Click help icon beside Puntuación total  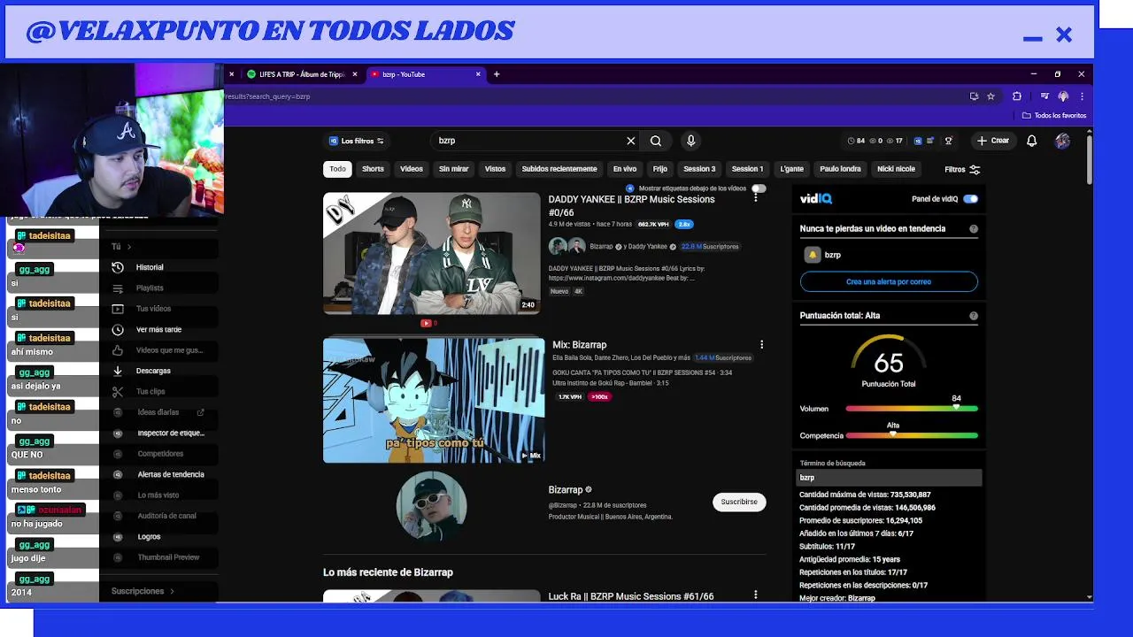pyautogui.click(x=974, y=316)
